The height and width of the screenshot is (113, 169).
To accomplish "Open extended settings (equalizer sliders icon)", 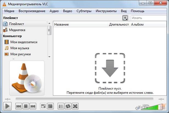I will point(50,106).
